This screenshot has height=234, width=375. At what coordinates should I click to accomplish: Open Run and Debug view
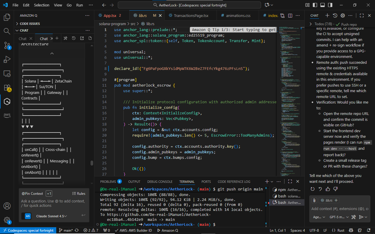(x=7, y=59)
